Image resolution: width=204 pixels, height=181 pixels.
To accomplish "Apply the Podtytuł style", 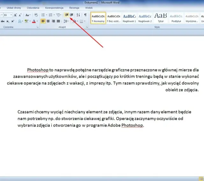I will [176, 18].
